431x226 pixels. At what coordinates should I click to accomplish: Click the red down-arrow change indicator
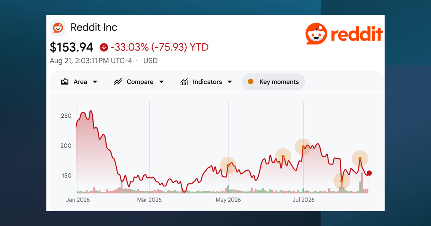coord(104,47)
